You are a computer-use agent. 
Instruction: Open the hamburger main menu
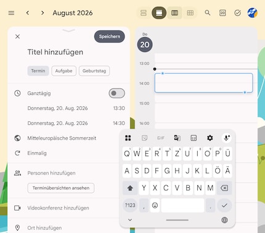[11, 13]
